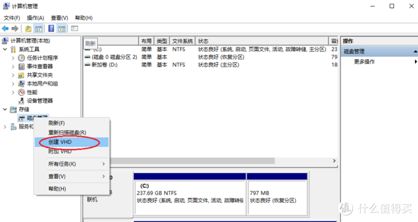The width and height of the screenshot is (418, 222).
Task: Expand the 本地用户和组 node
Action: [13, 84]
